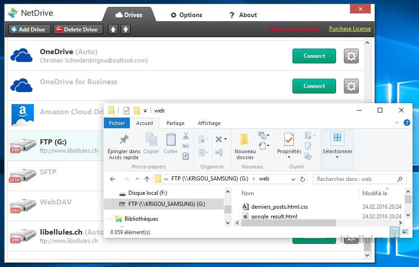
Task: Select the OneDrive cloud icon for Christian Schnider
Action: point(21,56)
